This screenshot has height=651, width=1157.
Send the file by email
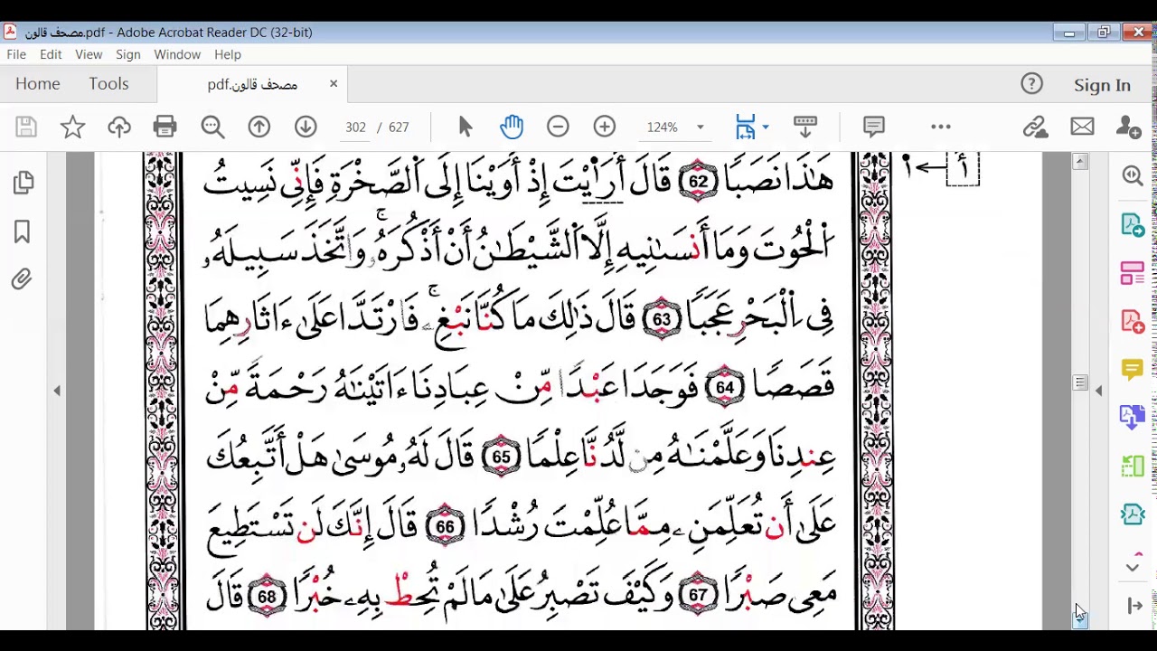[x=1082, y=127]
